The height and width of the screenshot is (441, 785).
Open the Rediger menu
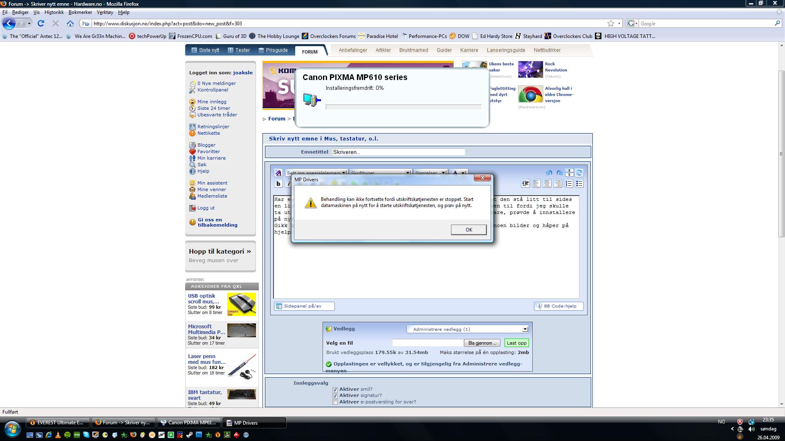pos(20,12)
